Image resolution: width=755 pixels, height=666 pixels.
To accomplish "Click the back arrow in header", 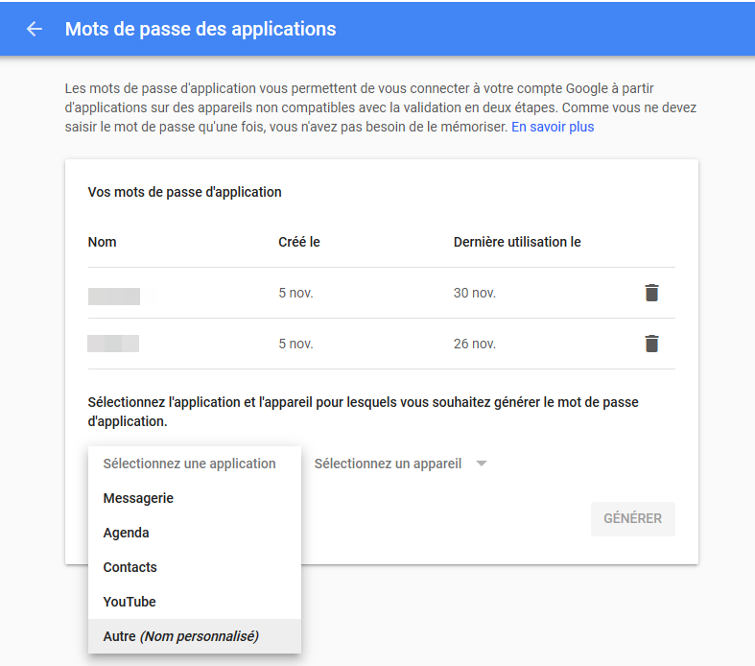I will point(35,29).
